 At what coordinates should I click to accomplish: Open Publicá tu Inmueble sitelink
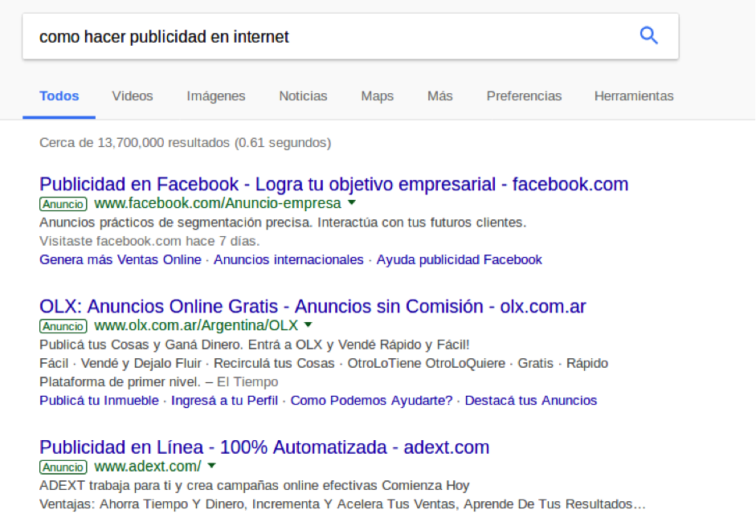[100, 401]
